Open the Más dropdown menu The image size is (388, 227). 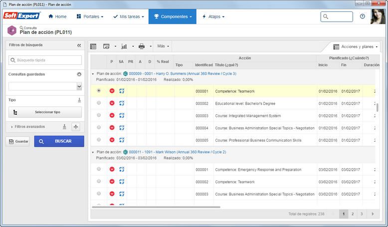(x=163, y=46)
